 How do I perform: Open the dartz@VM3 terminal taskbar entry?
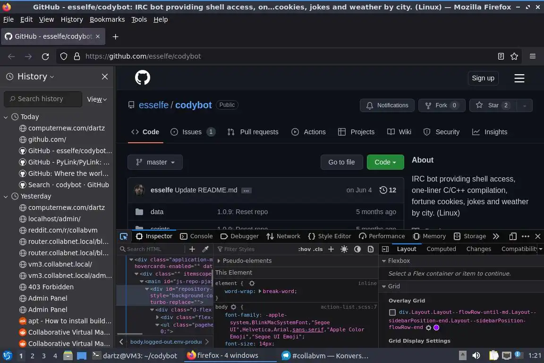click(x=135, y=356)
